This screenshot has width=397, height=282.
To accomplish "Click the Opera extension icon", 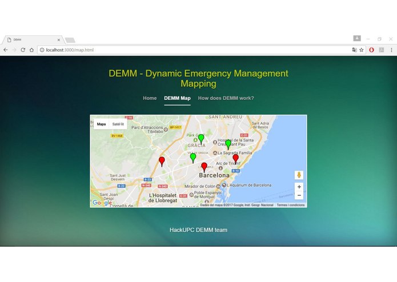I will click(371, 50).
